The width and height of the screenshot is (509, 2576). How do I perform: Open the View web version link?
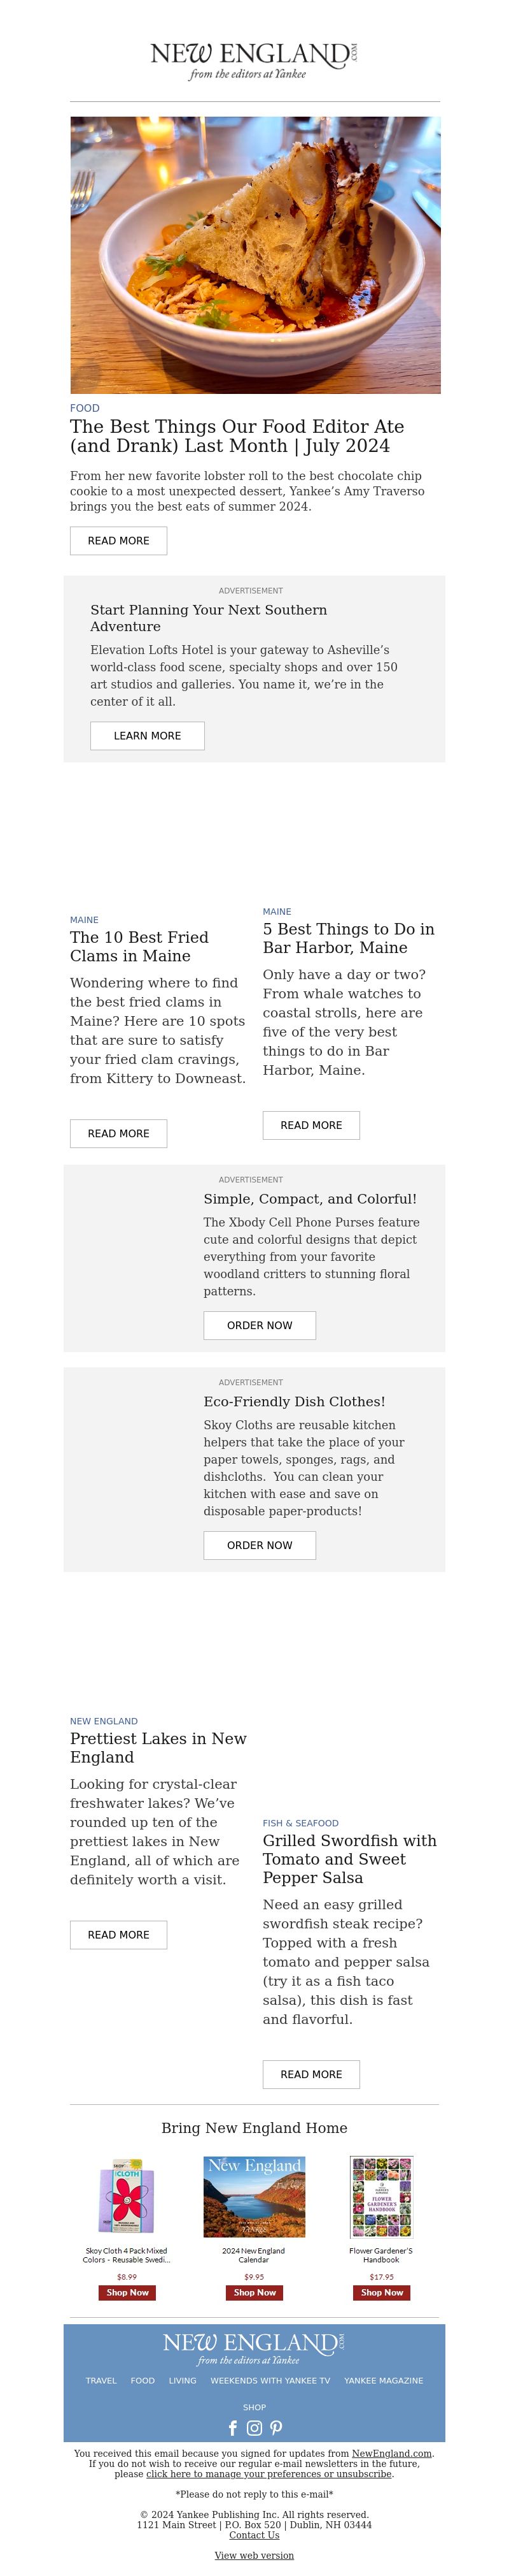coord(253,2555)
